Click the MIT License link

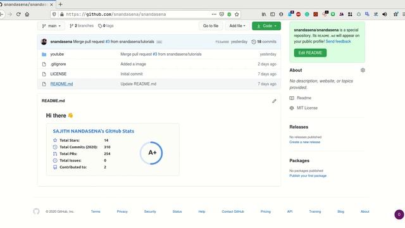pos(307,108)
